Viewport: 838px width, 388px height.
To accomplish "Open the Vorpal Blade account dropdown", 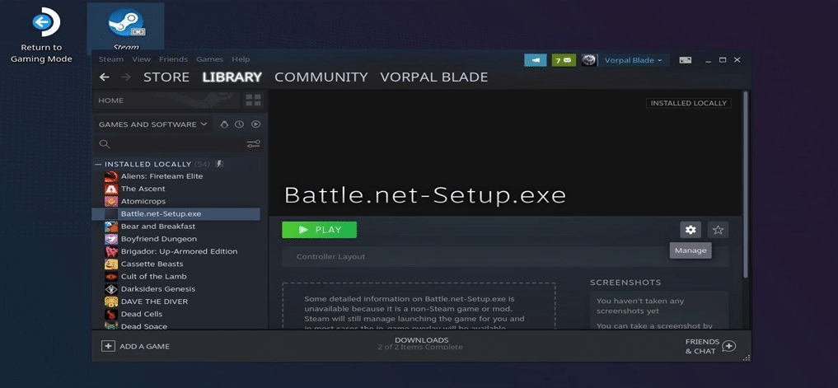I will 633,60.
